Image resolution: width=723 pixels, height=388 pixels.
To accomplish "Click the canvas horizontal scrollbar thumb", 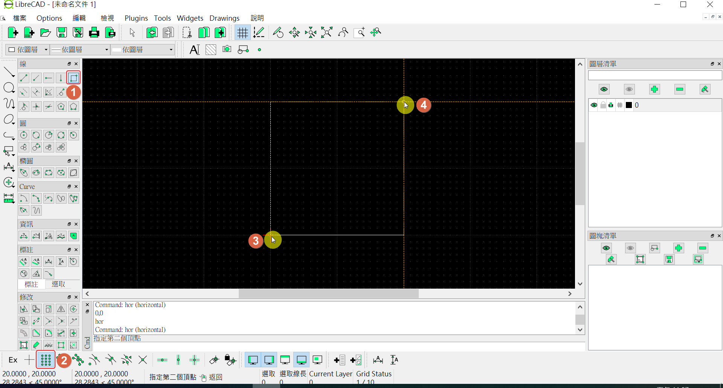I will (328, 294).
